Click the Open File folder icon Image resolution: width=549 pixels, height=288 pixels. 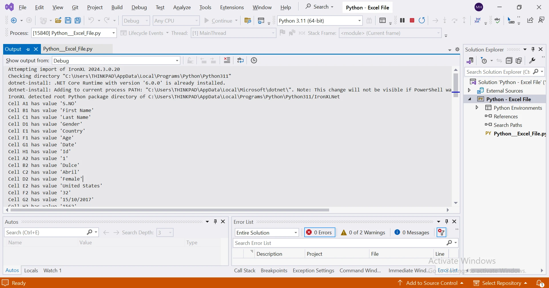click(58, 20)
